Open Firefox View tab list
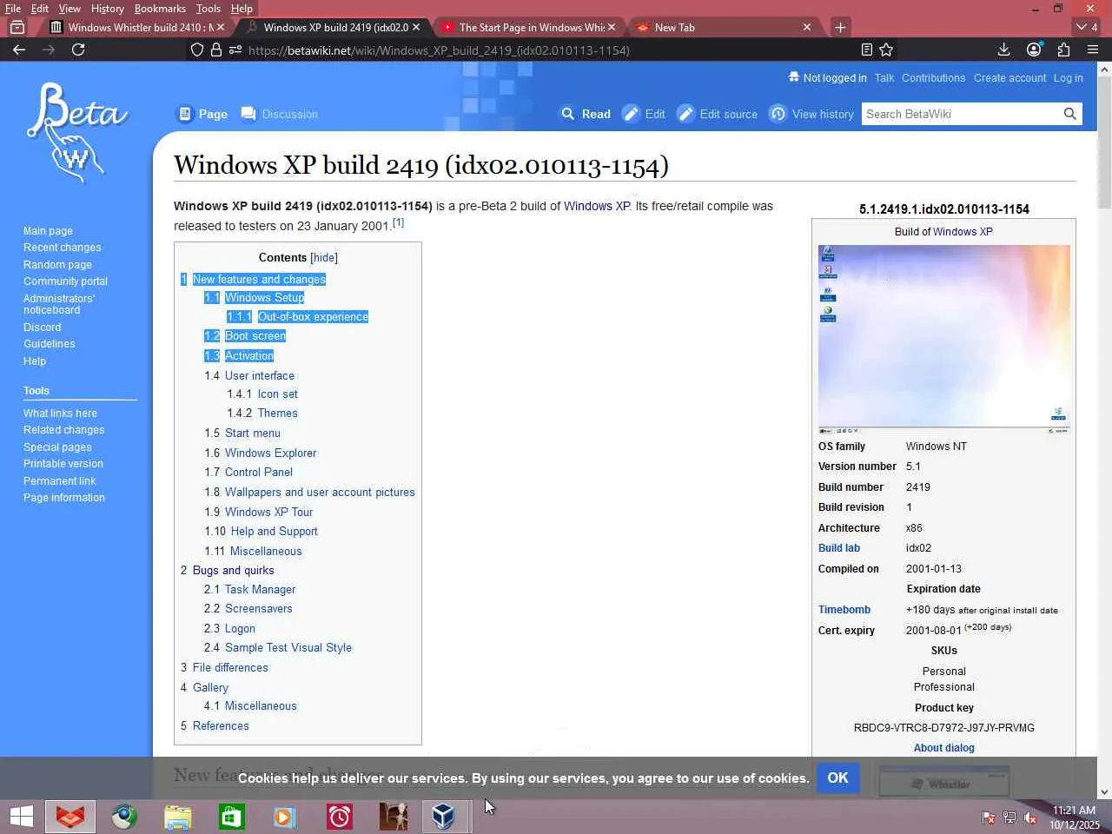Viewport: 1112px width, 834px height. tap(17, 27)
